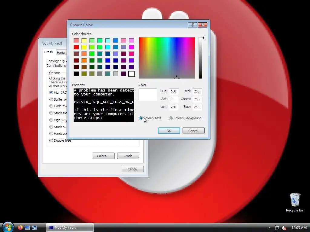Select the Stack trash crash option
The image size is (310, 232).
[x=51, y=113]
